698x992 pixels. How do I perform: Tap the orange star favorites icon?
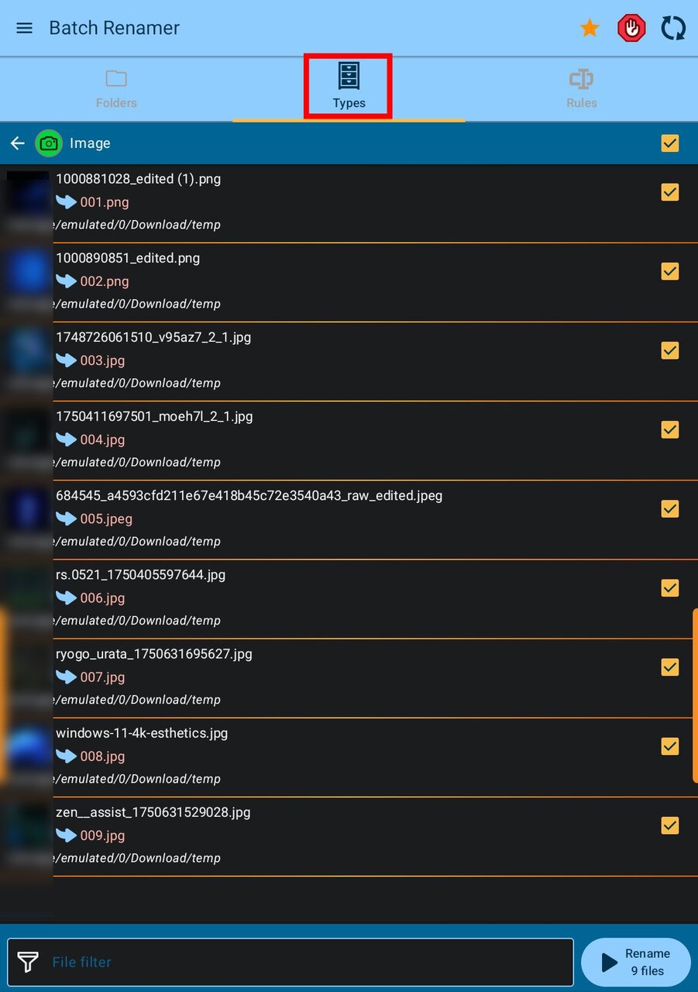pyautogui.click(x=590, y=28)
